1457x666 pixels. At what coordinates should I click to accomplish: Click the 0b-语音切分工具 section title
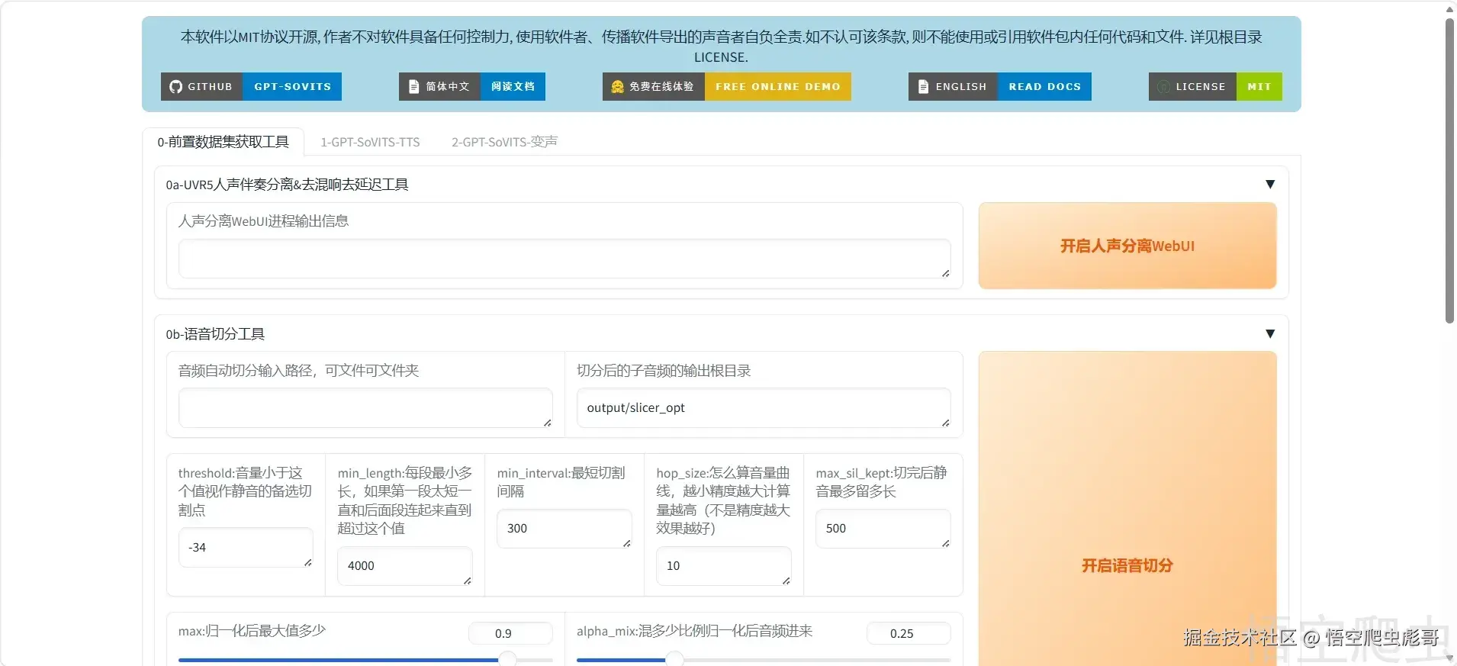click(x=215, y=334)
